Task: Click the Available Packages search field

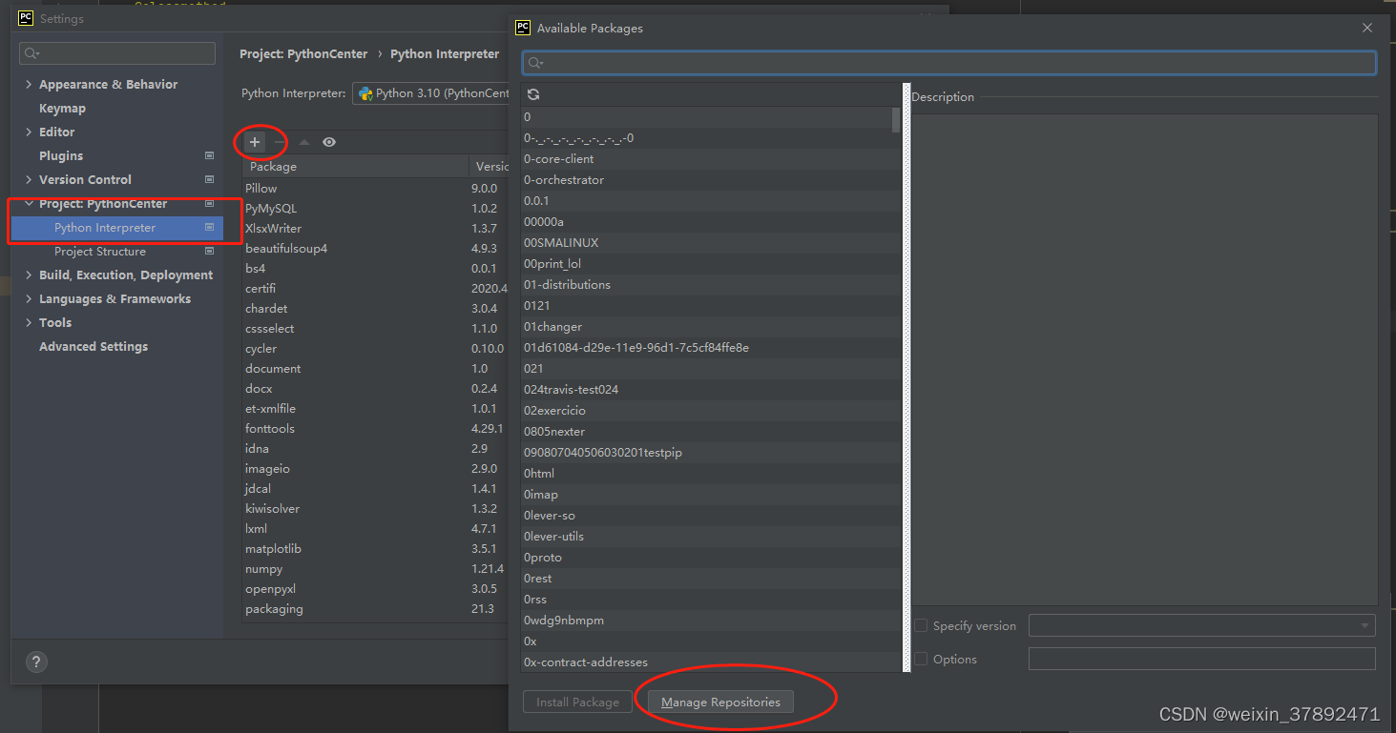Action: tap(949, 63)
